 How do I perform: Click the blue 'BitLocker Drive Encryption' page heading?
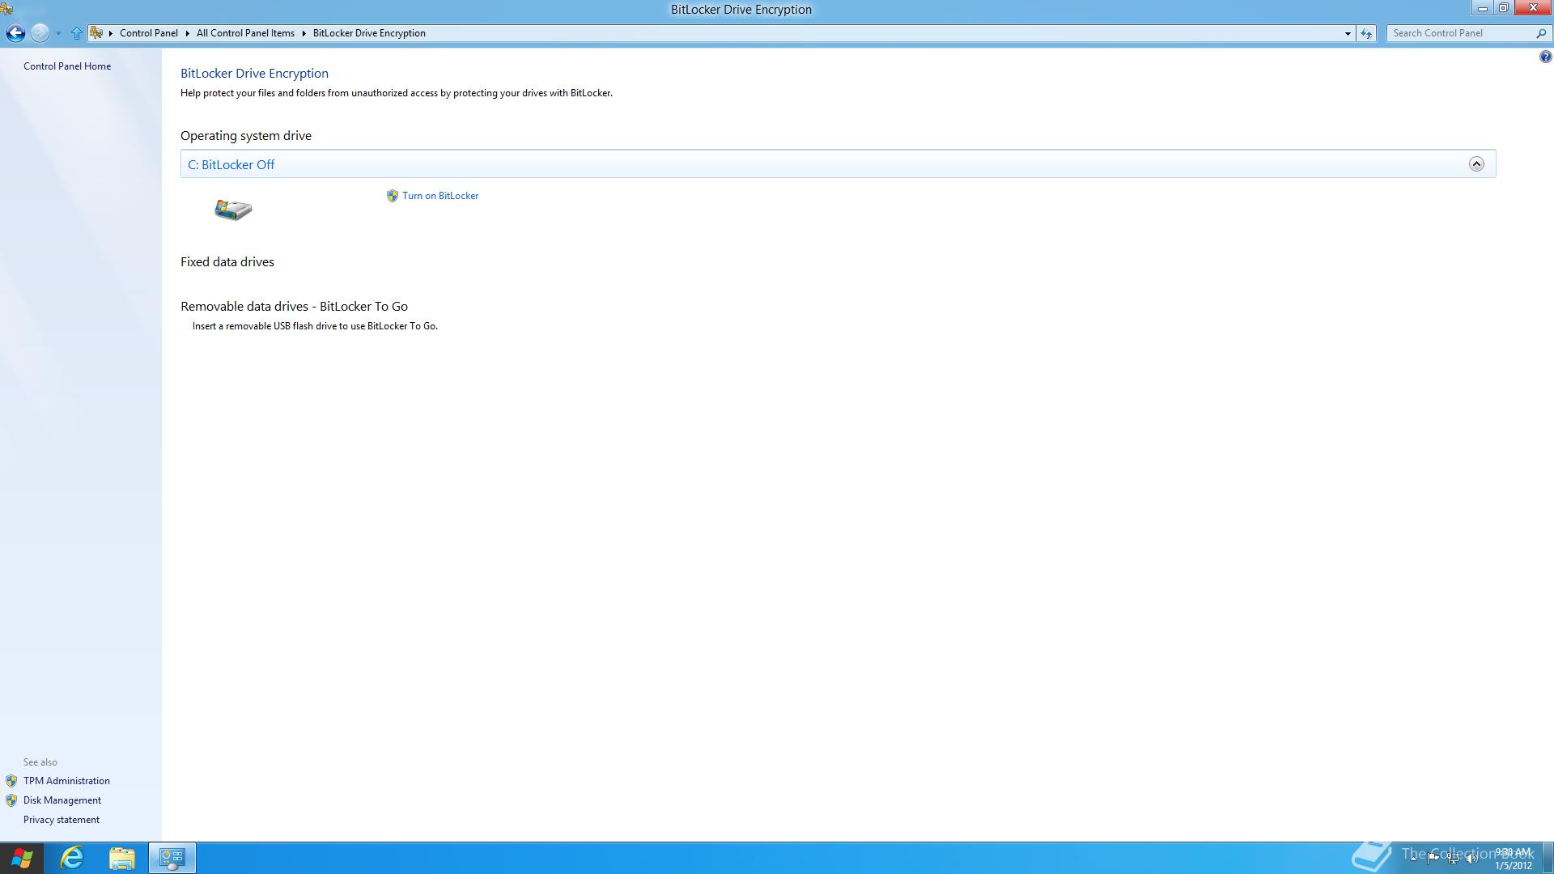pyautogui.click(x=254, y=74)
